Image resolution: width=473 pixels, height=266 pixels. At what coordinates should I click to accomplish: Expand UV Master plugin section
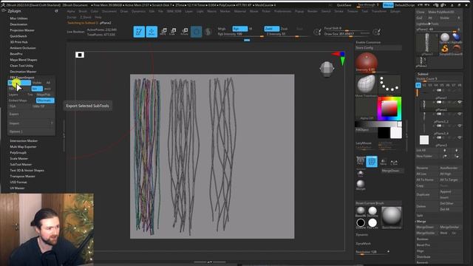coord(17,188)
